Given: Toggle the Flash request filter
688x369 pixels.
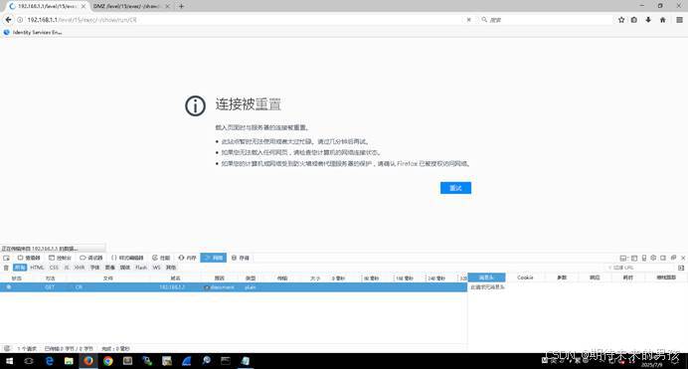Looking at the screenshot, I should click(141, 268).
